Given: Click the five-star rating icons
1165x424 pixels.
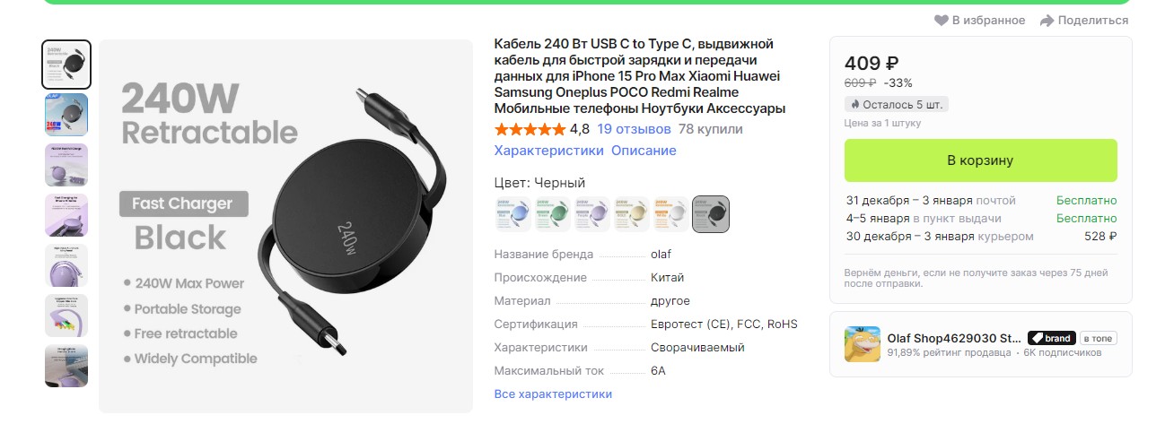Looking at the screenshot, I should pyautogui.click(x=530, y=129).
